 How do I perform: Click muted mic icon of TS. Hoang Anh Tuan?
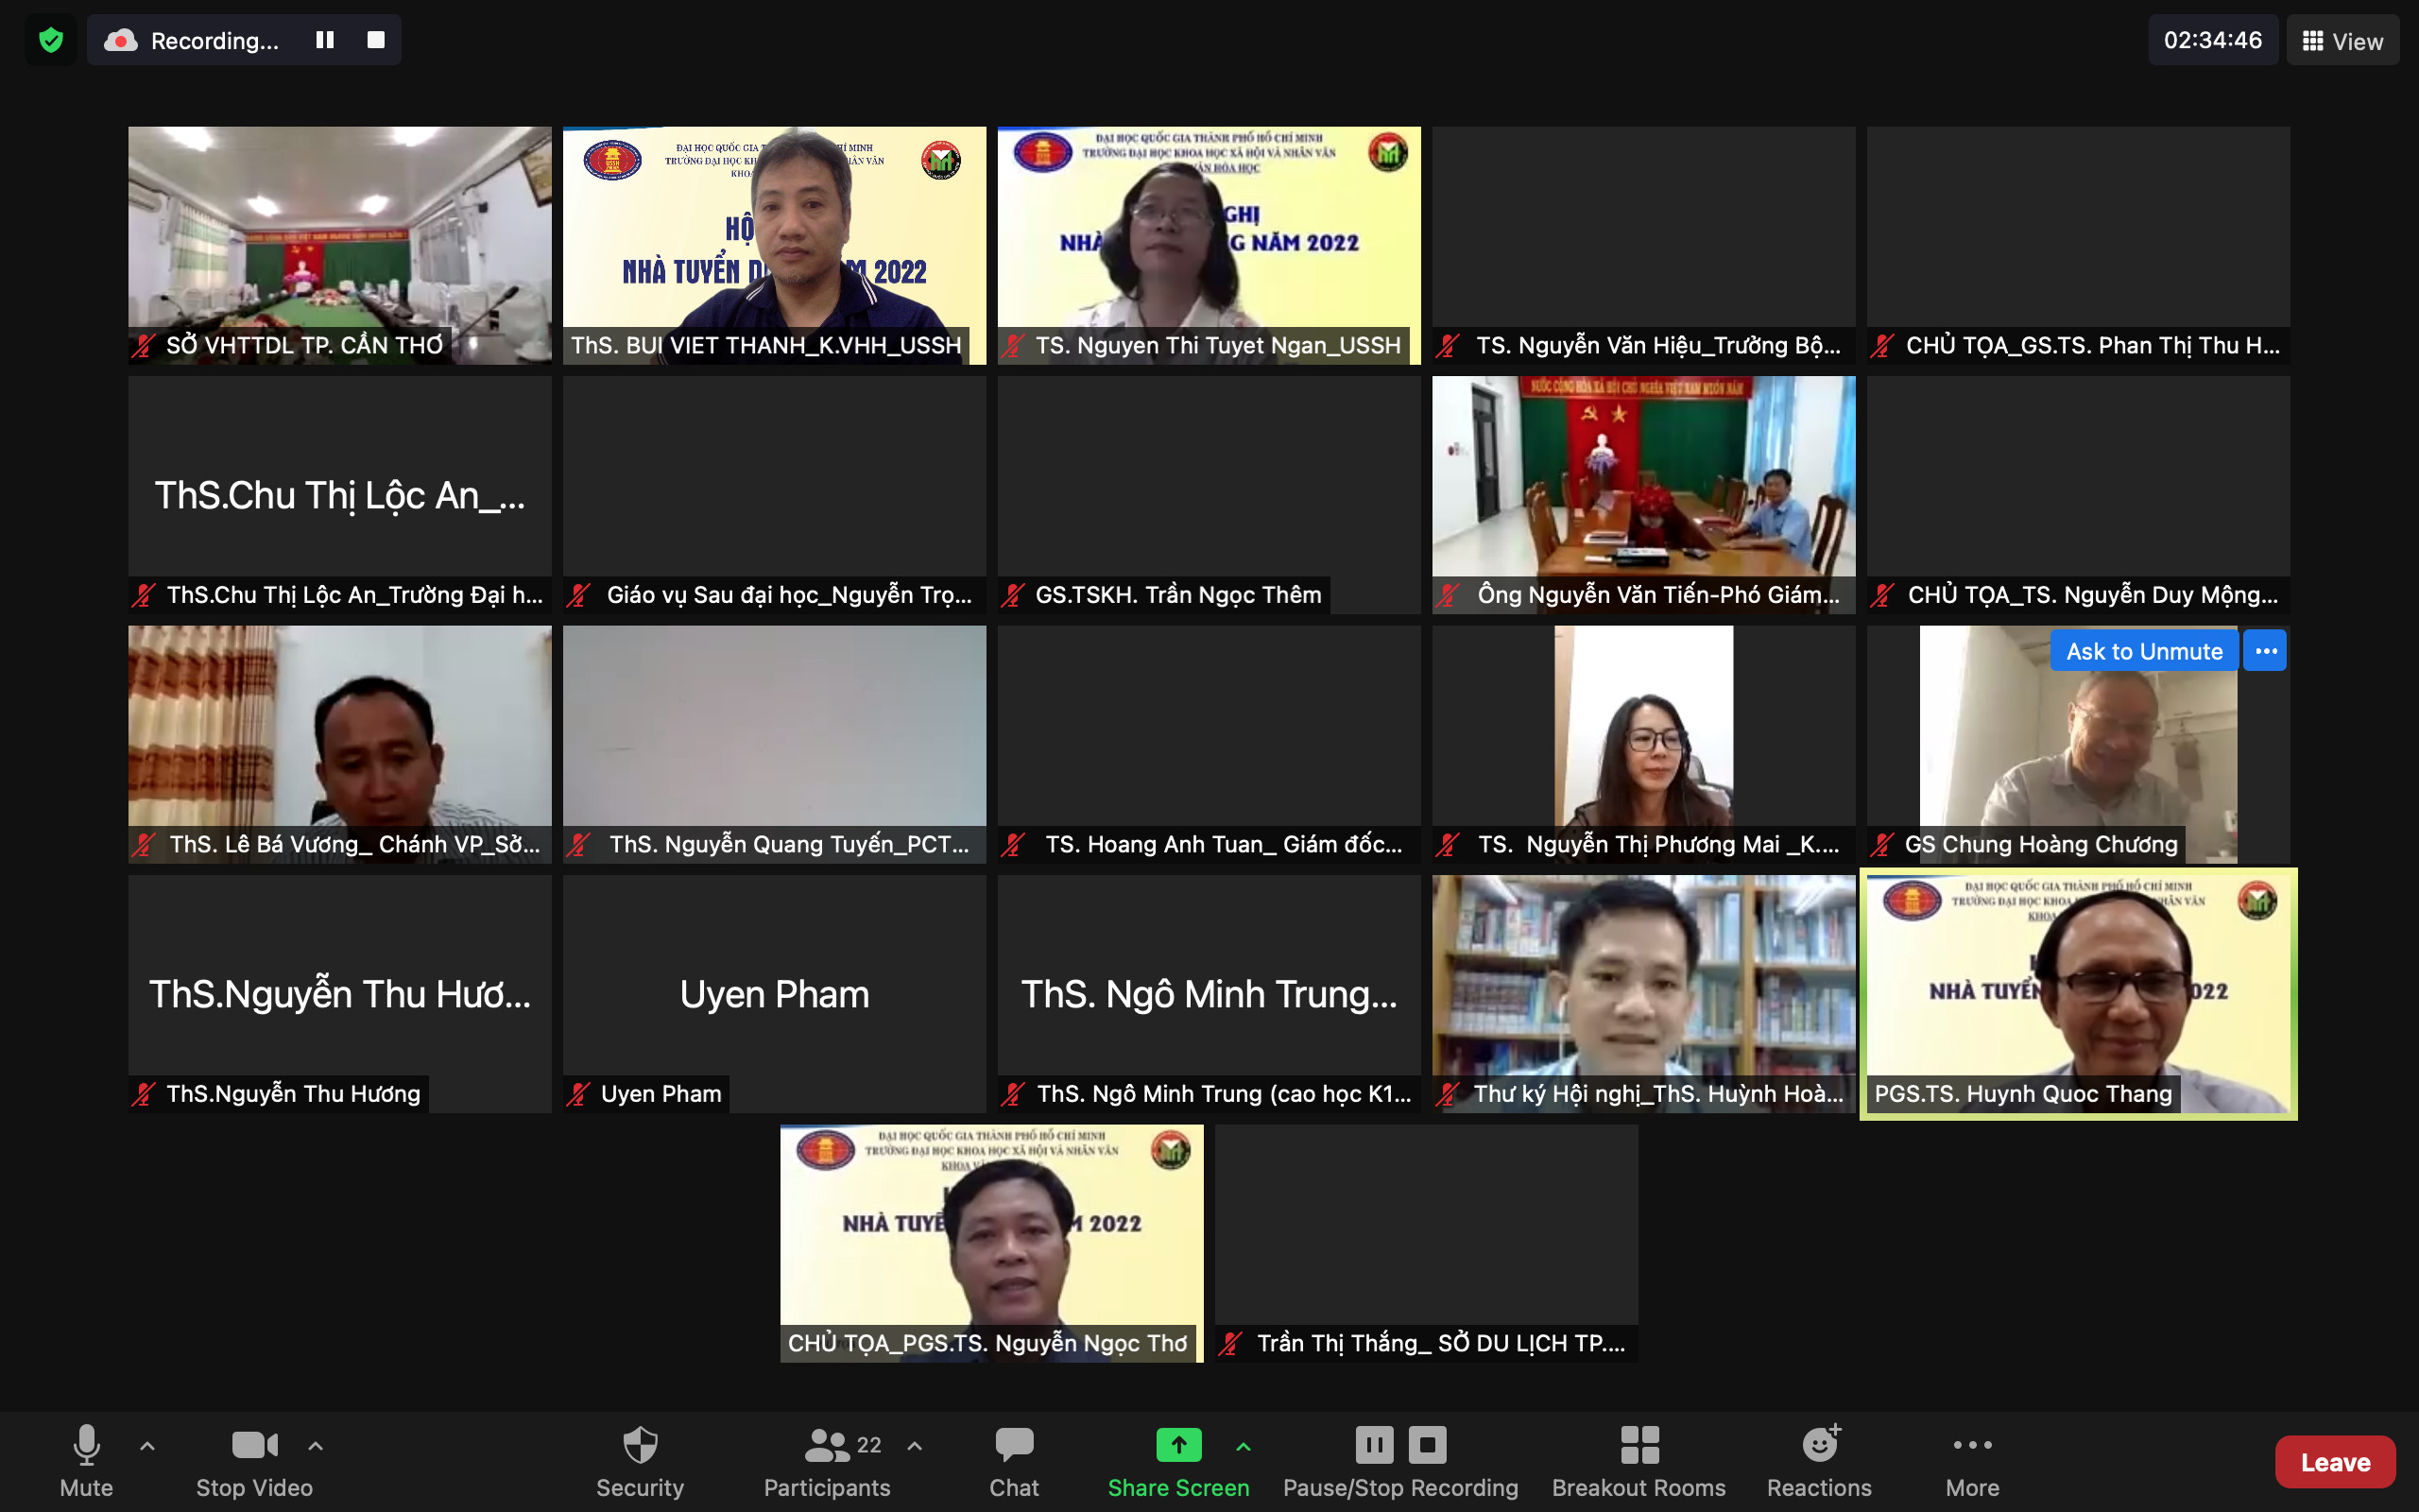pos(1013,845)
